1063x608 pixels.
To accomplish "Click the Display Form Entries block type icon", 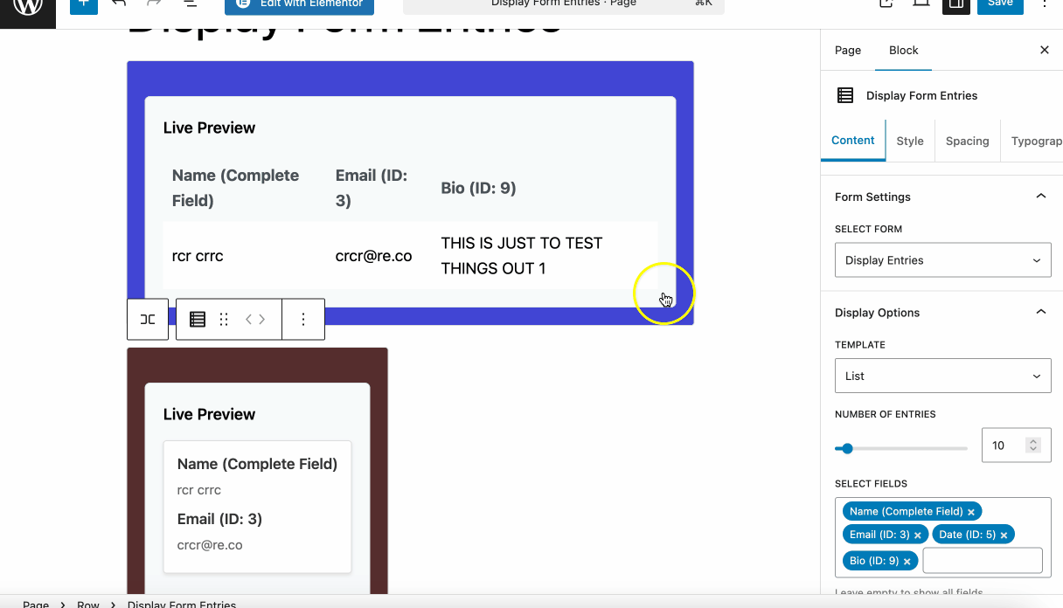I will (x=198, y=320).
